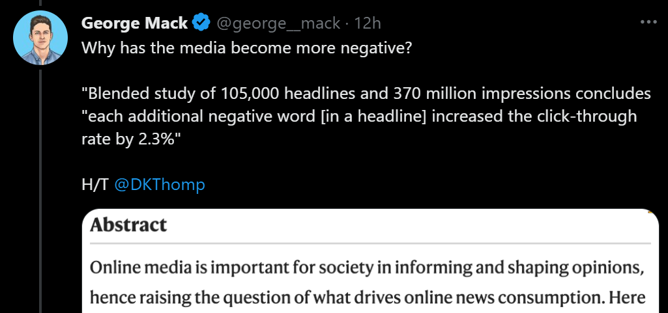This screenshot has height=313, width=668.
Task: Click the "H/T" text before the mention
Action: coord(95,185)
